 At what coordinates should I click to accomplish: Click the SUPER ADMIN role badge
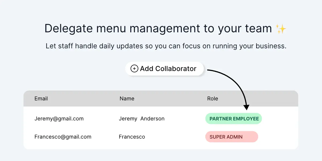tap(231, 137)
